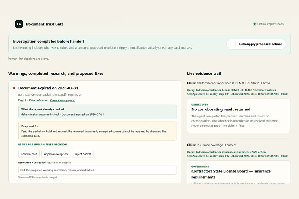Screen dimensions: 299x199
Task: Click the UNRESOLVED label
Action: point(200,105)
